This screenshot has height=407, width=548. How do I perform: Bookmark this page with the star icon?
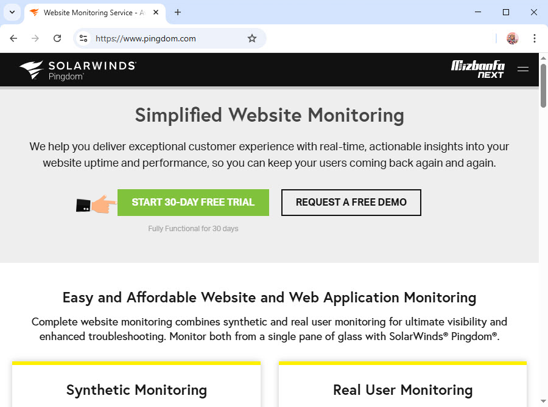click(252, 38)
